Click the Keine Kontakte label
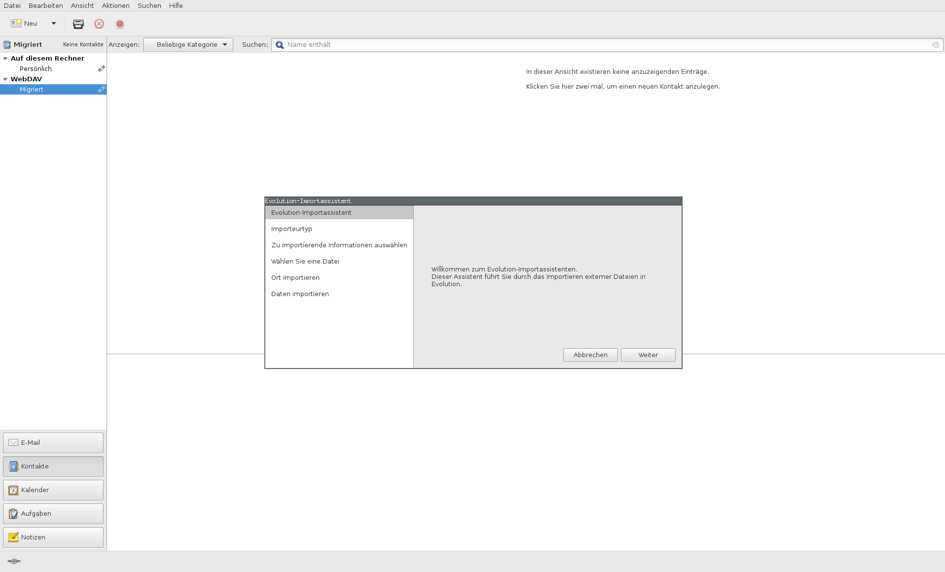This screenshot has height=572, width=945. [x=83, y=44]
